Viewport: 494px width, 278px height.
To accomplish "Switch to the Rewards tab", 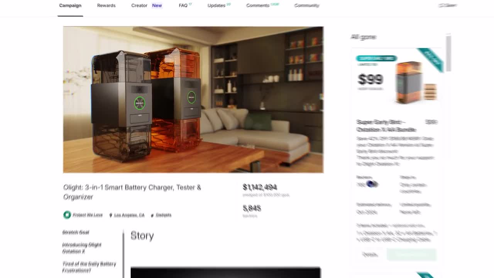I will (106, 5).
